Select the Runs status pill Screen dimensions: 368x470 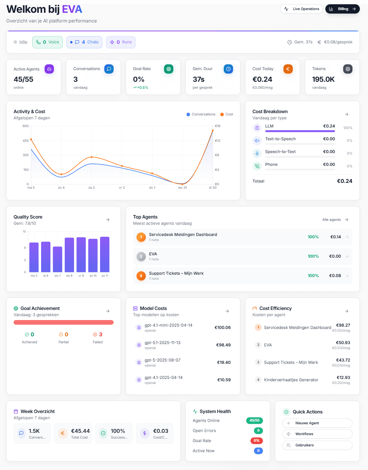(x=121, y=42)
